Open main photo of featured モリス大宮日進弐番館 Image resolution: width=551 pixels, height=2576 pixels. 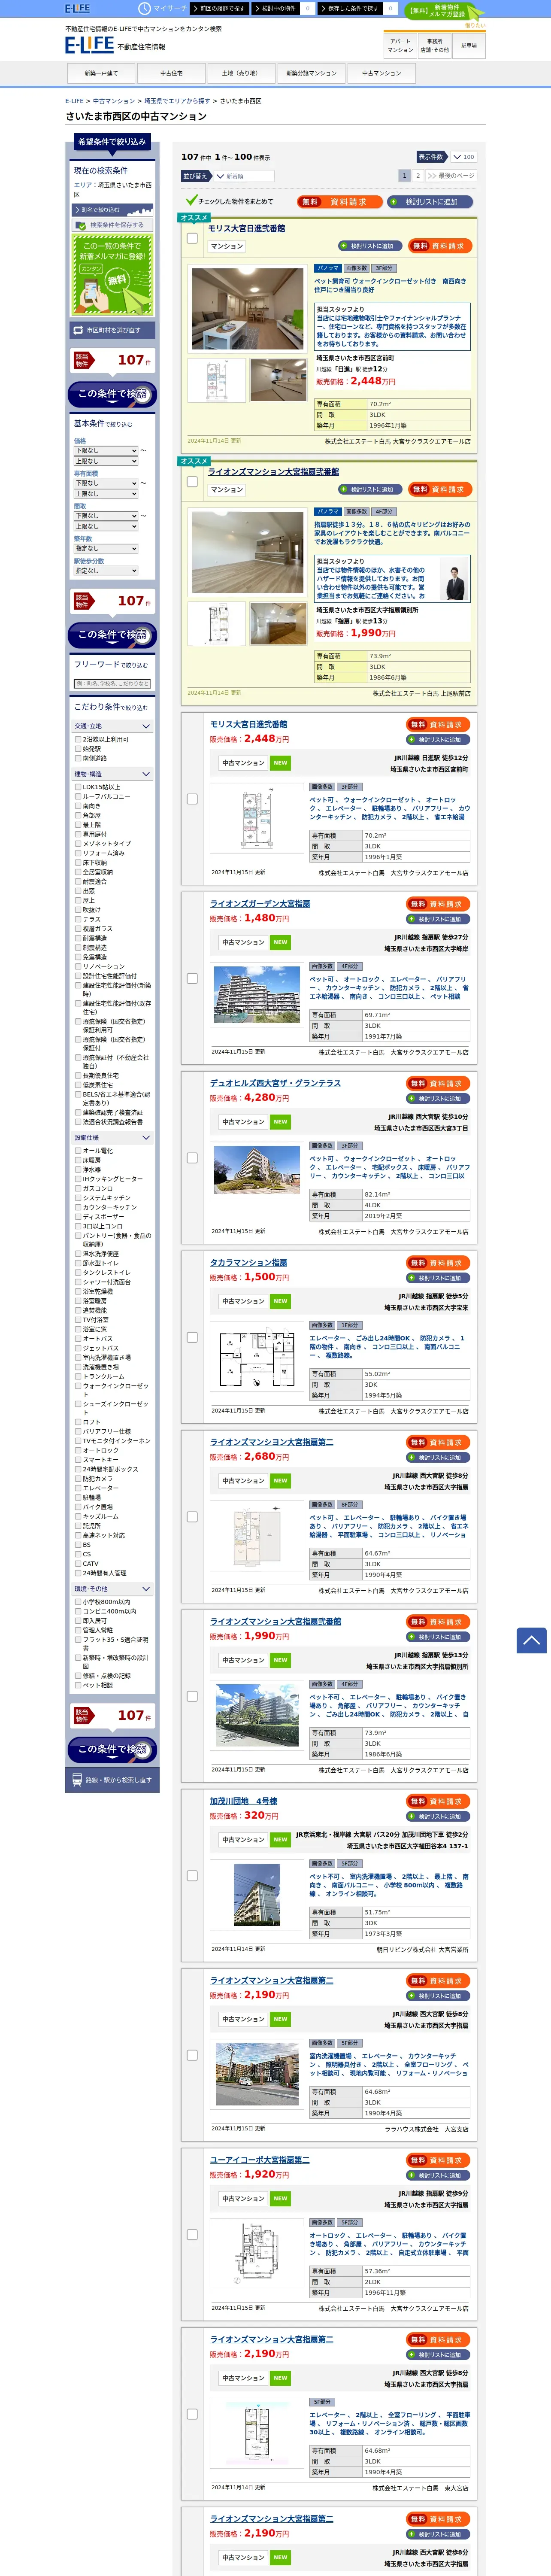click(248, 309)
